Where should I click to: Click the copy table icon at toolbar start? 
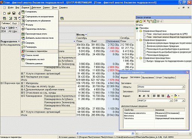click(4, 18)
